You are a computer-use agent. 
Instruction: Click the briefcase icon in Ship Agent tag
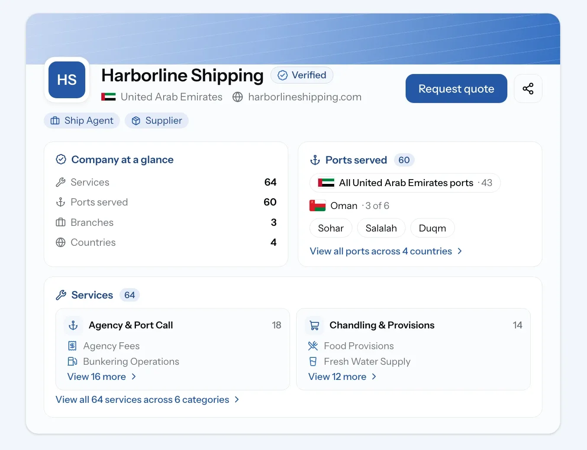pos(55,121)
